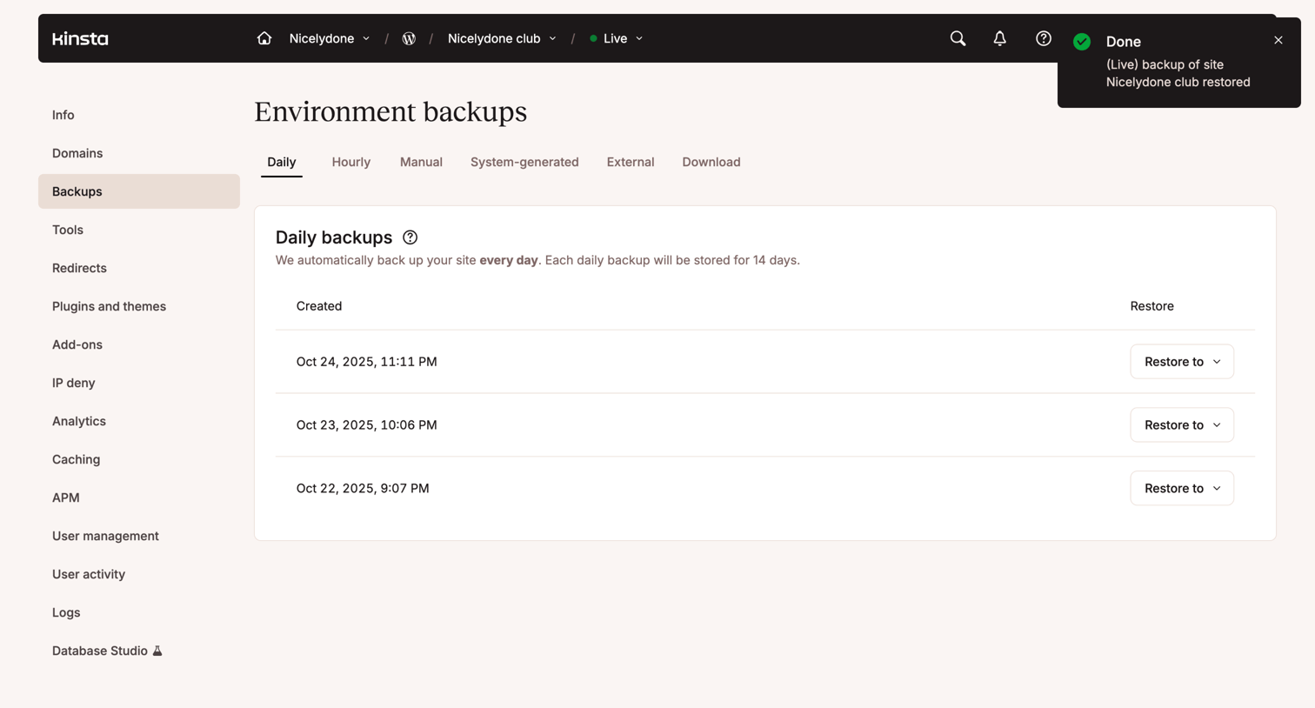Open User management in sidebar
Image resolution: width=1315 pixels, height=708 pixels.
(x=139, y=536)
